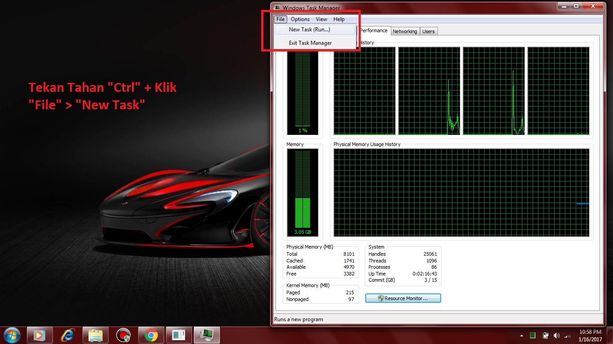Select Exit Task Manager menu entry

point(315,43)
